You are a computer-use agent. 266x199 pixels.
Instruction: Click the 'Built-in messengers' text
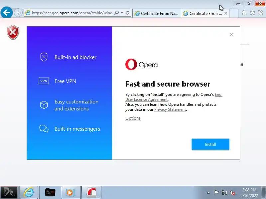click(x=77, y=129)
